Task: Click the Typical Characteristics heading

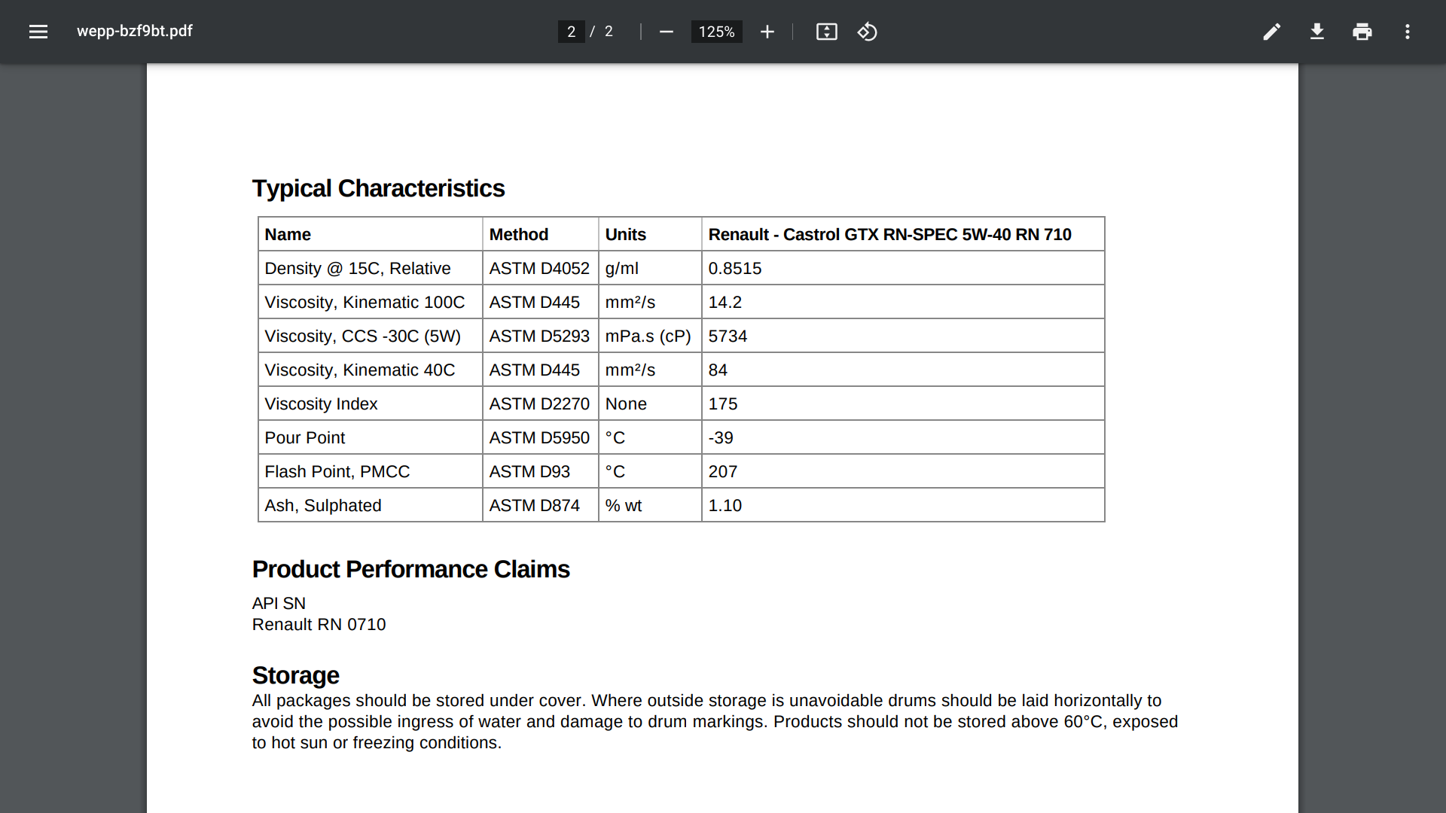Action: [x=378, y=188]
